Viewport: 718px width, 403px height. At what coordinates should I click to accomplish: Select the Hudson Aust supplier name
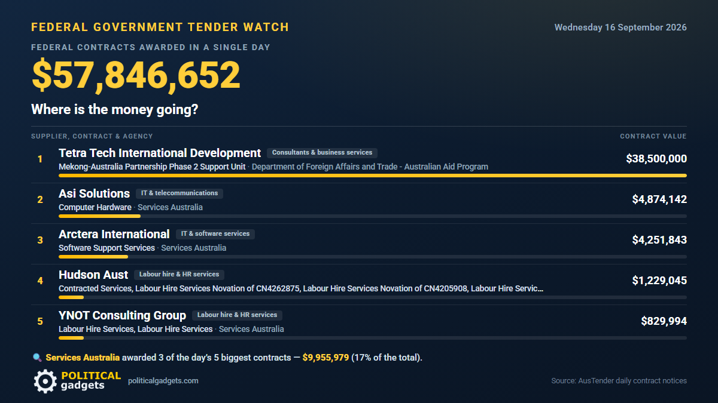pyautogui.click(x=93, y=275)
